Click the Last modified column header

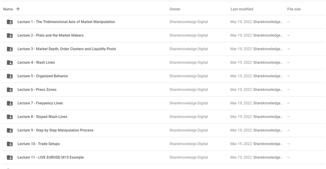coord(242,9)
